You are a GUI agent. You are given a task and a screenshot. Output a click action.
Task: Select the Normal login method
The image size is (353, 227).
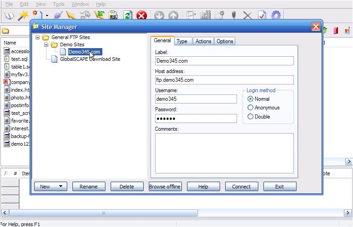[x=250, y=99]
